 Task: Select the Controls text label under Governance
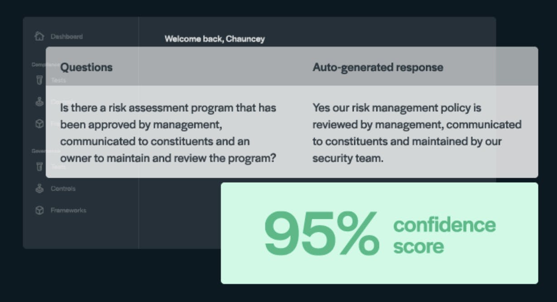coord(63,189)
